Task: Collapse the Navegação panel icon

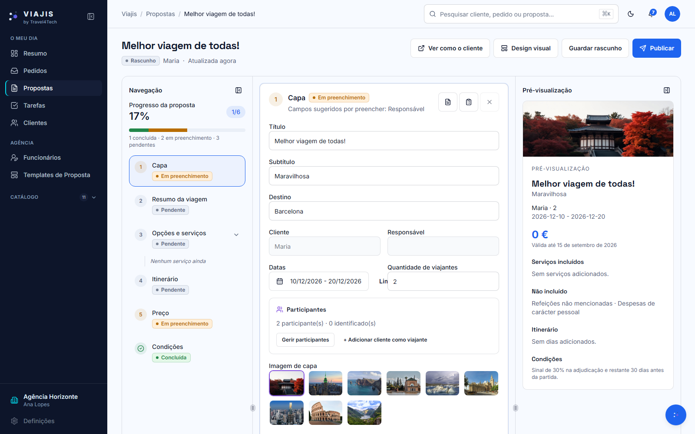Action: click(x=238, y=90)
